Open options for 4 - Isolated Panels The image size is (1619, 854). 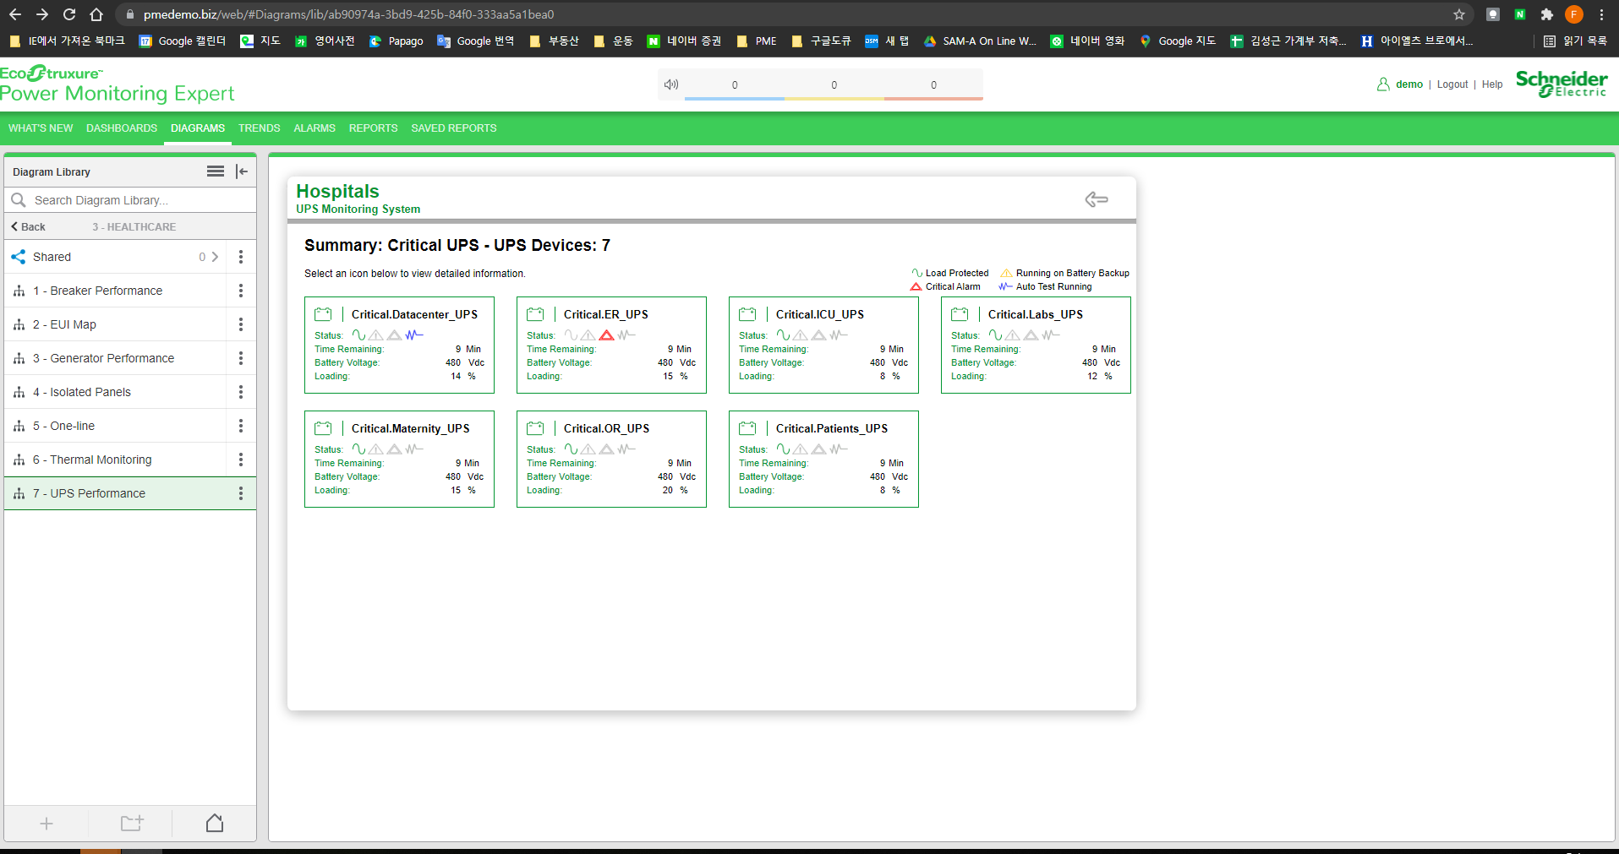point(241,392)
